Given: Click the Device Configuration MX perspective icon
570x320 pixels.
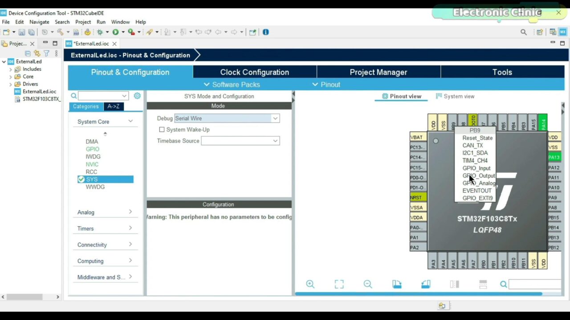Looking at the screenshot, I should 563,32.
